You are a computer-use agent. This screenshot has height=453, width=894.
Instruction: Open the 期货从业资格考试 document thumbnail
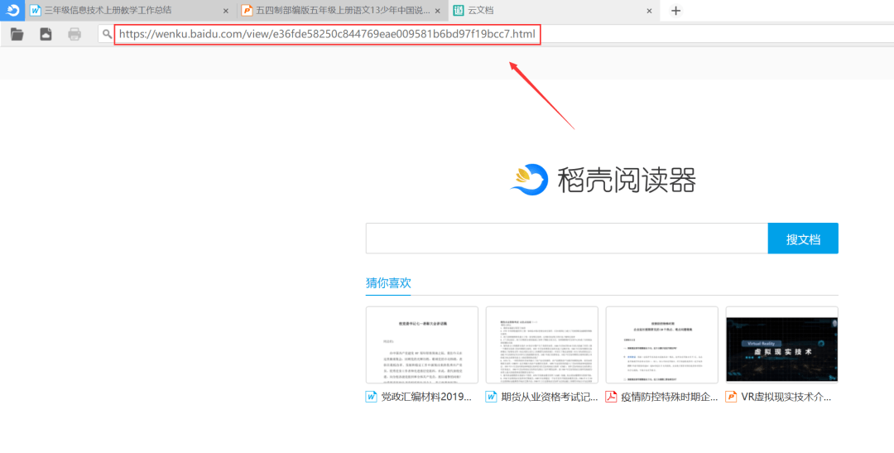[x=541, y=345]
